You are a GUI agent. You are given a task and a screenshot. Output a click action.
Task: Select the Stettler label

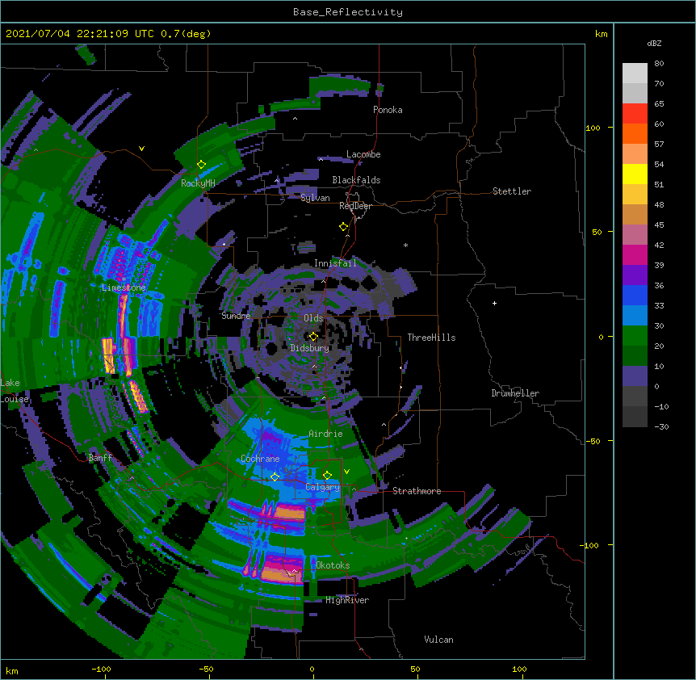(x=511, y=191)
